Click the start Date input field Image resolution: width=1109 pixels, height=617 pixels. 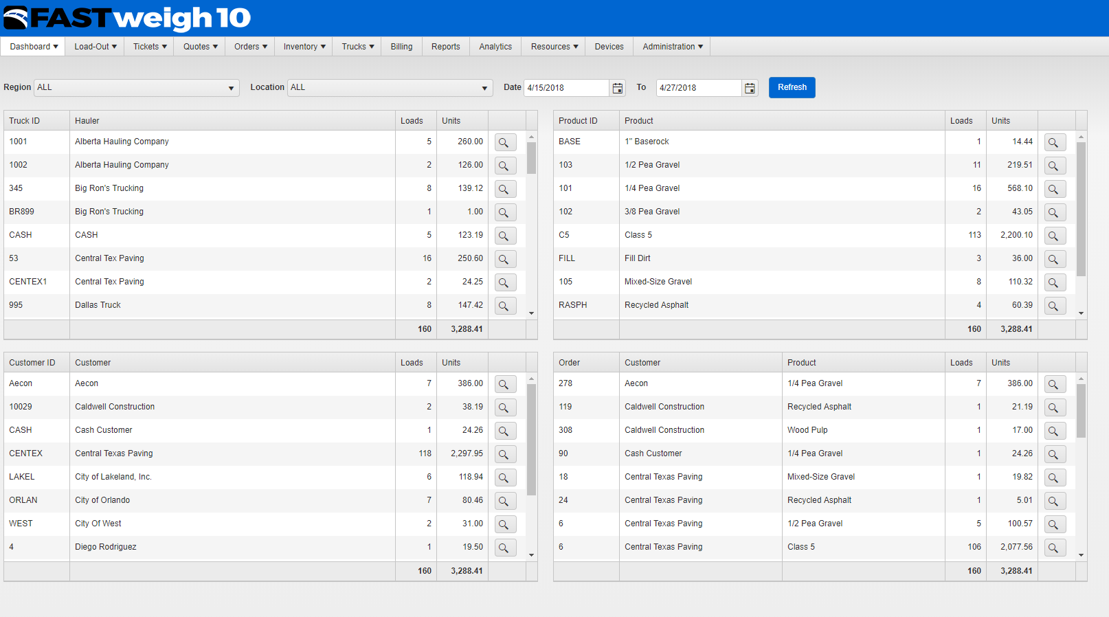pos(567,88)
